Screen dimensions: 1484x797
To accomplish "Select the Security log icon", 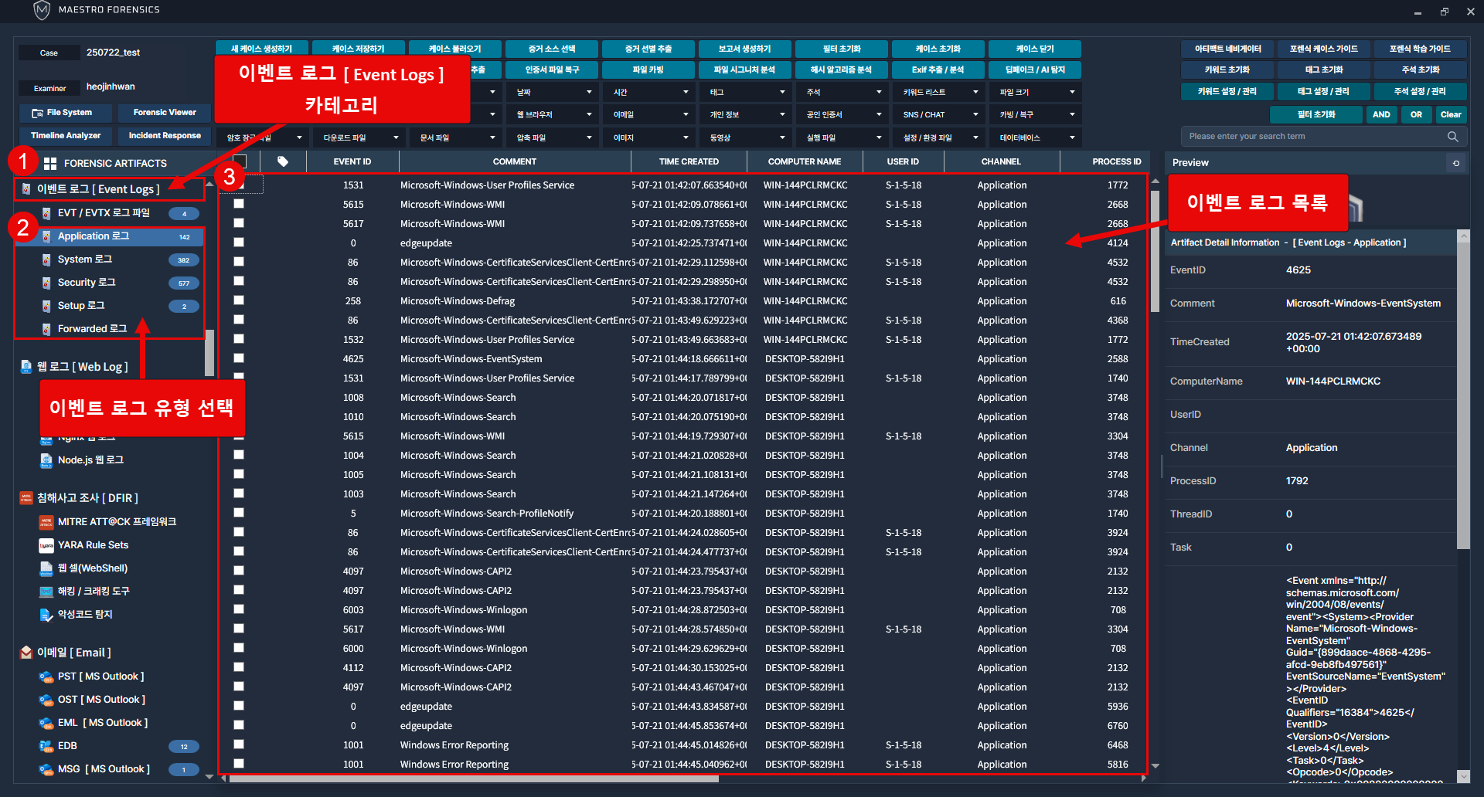I will click(46, 283).
